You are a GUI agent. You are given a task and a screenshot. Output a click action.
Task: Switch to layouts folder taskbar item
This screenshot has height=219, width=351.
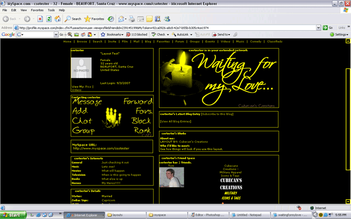(126, 215)
